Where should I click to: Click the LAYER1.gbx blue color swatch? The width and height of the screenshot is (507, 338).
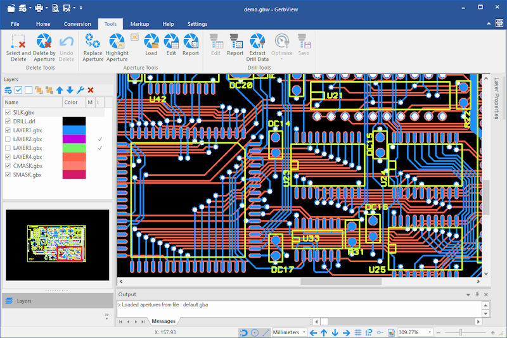click(x=74, y=130)
